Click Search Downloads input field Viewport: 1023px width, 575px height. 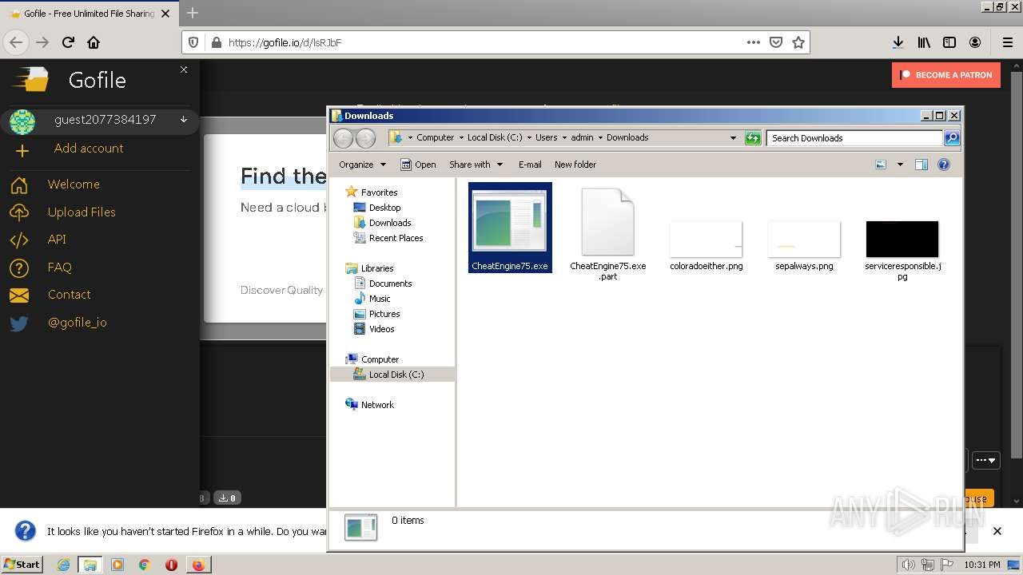tap(854, 138)
